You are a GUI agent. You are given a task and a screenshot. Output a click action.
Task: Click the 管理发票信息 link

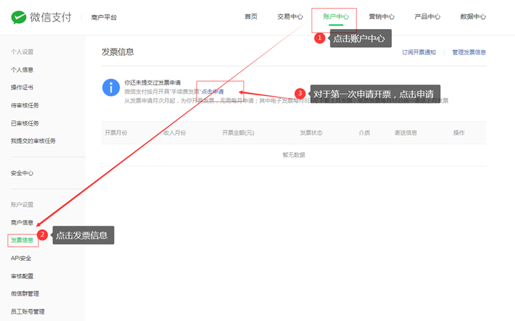[x=469, y=52]
